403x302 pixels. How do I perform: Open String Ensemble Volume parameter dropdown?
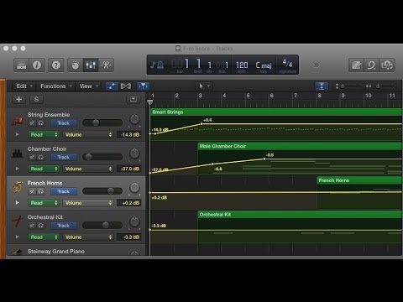88,134
